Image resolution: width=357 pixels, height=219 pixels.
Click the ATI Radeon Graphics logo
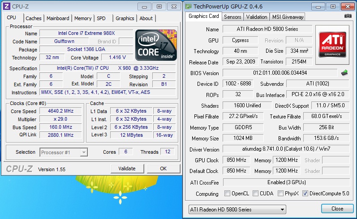point(332,45)
